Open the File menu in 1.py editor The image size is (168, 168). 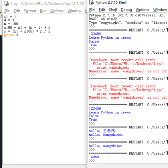[7, 11]
